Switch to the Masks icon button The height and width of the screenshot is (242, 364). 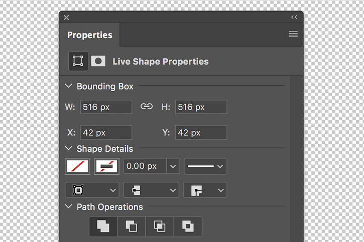pyautogui.click(x=98, y=61)
